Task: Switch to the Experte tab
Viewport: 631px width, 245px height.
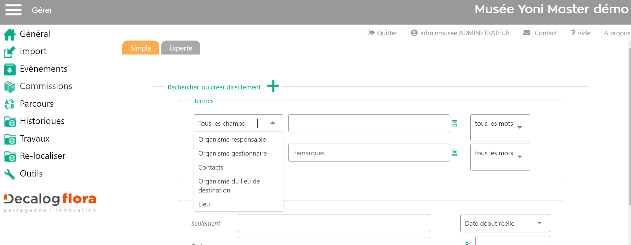Action: tap(181, 48)
